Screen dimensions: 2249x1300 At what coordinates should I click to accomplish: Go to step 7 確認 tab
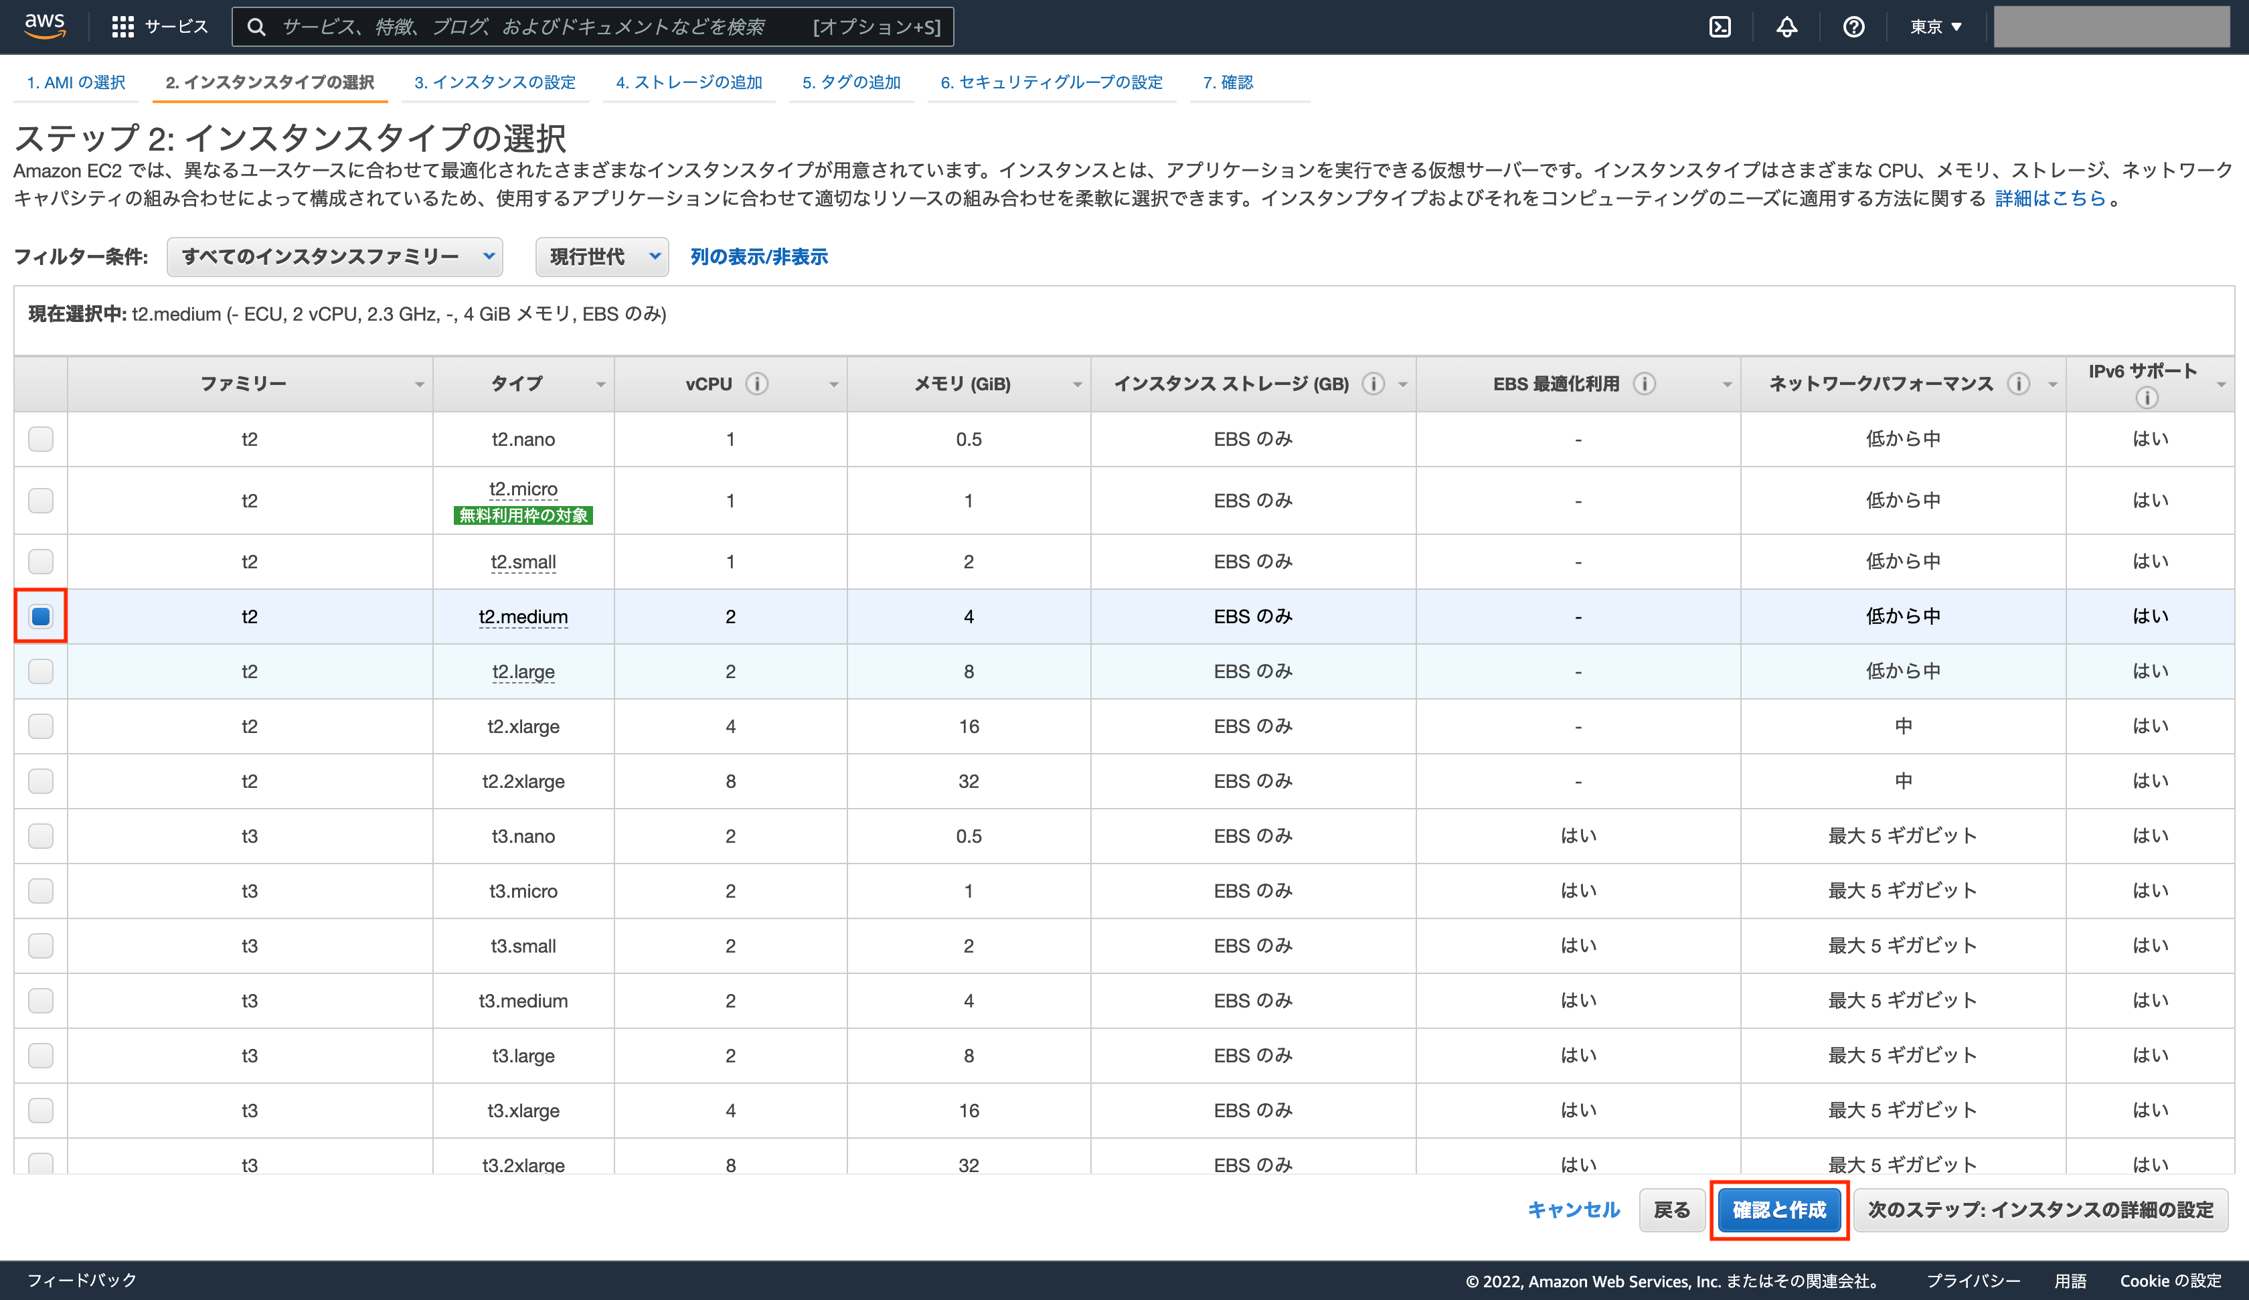click(1228, 82)
